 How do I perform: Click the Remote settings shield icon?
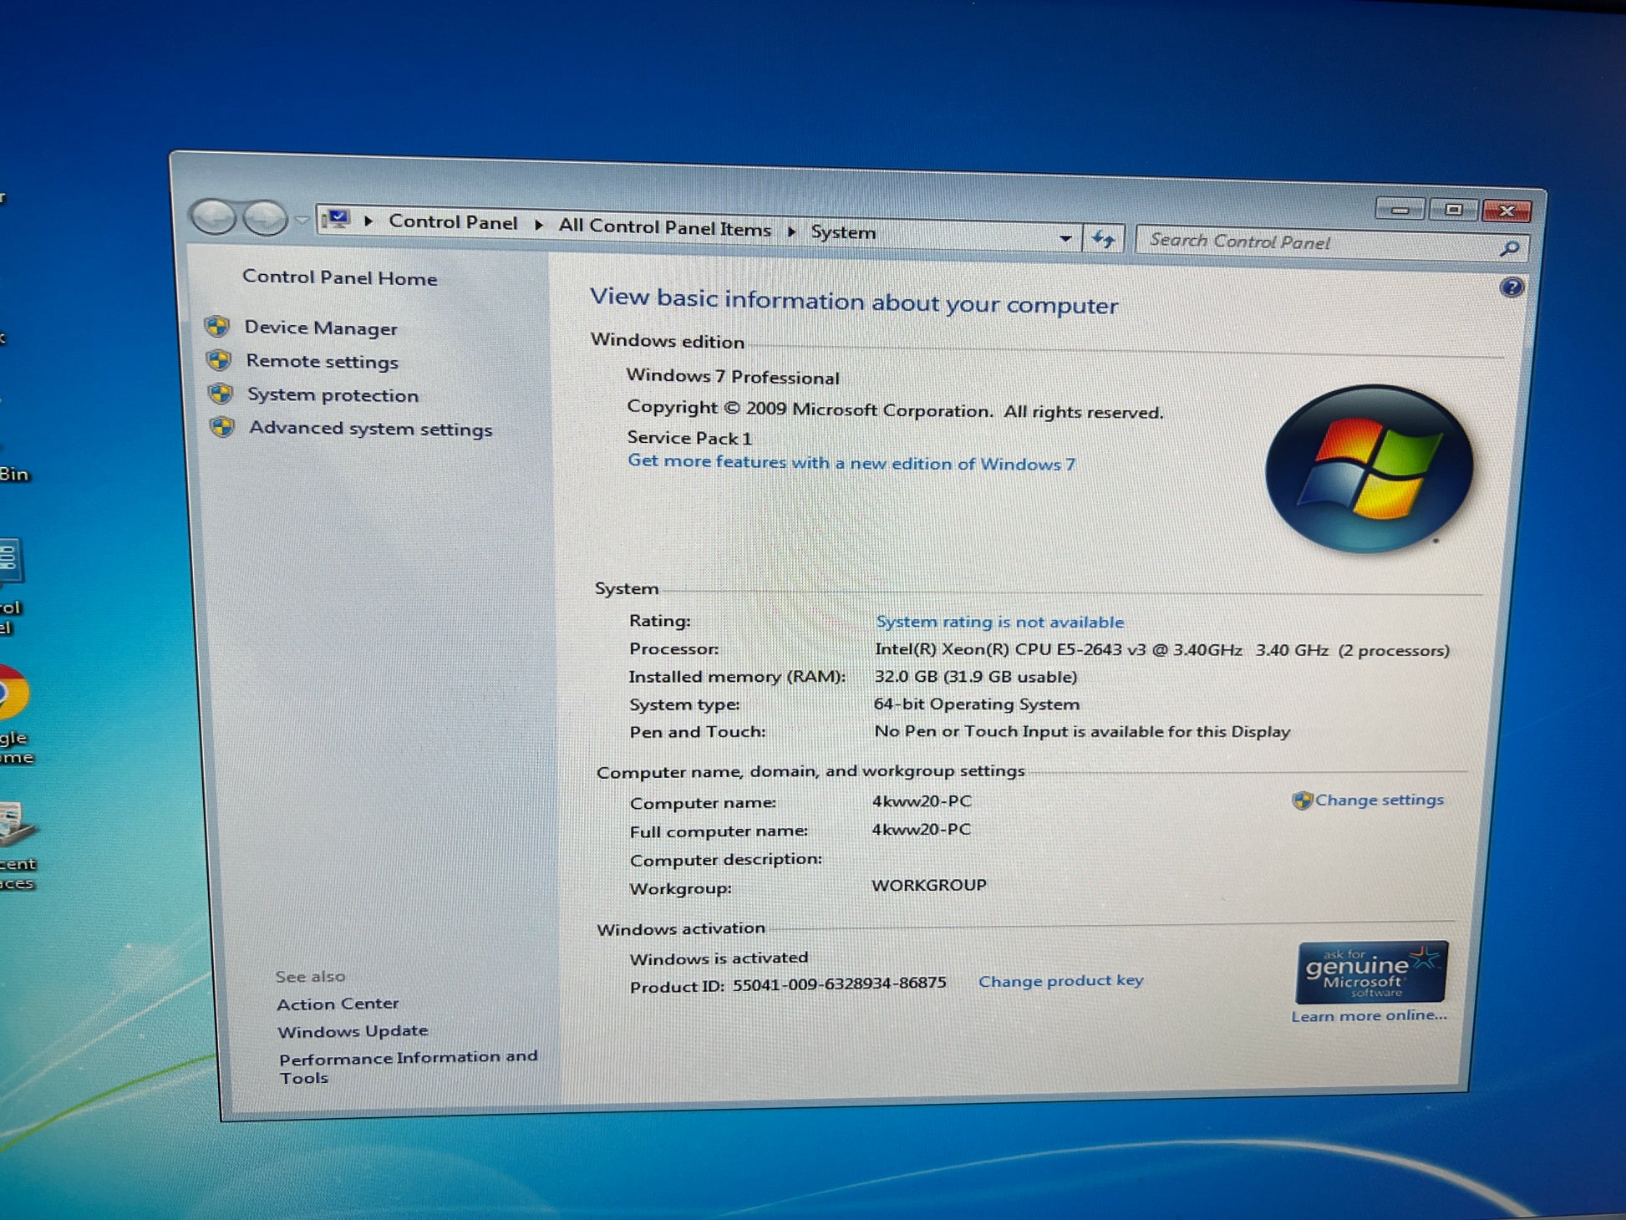click(x=219, y=360)
